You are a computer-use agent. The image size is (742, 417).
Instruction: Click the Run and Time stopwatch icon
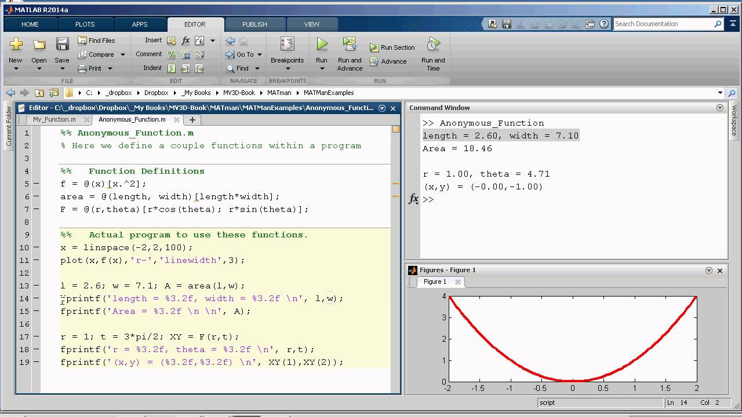[433, 44]
